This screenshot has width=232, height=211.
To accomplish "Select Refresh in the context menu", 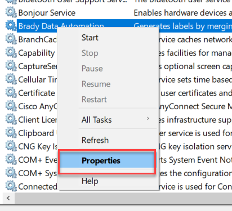I will (95, 140).
